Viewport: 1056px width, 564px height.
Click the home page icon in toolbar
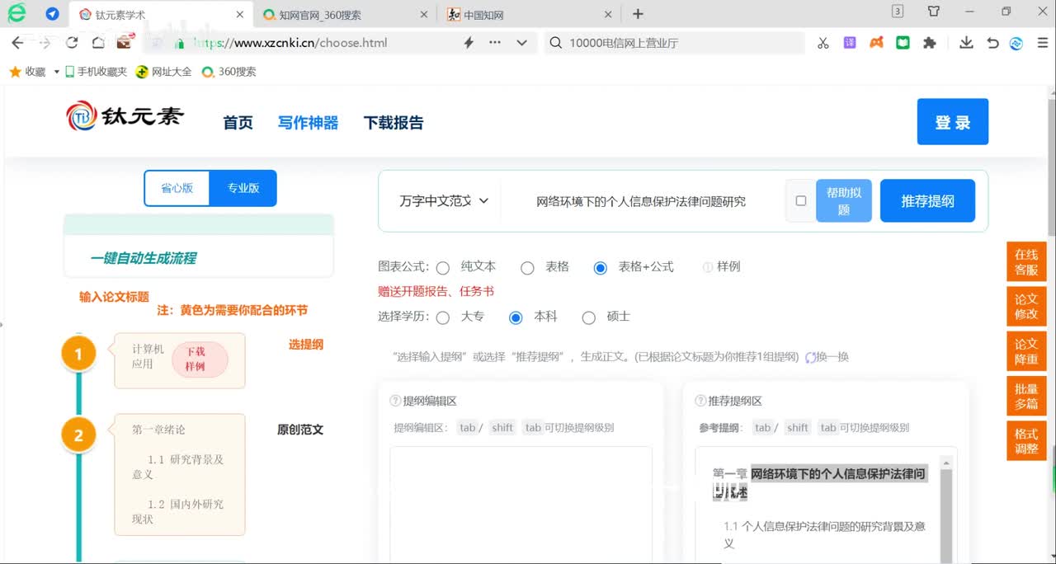click(98, 43)
